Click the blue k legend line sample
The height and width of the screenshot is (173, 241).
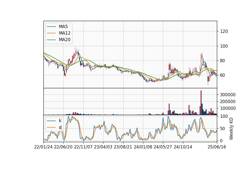pos(51,121)
